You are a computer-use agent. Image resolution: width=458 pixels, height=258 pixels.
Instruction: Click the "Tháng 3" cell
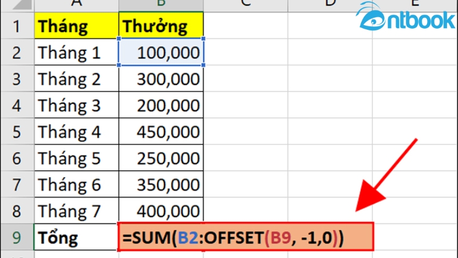tap(76, 105)
